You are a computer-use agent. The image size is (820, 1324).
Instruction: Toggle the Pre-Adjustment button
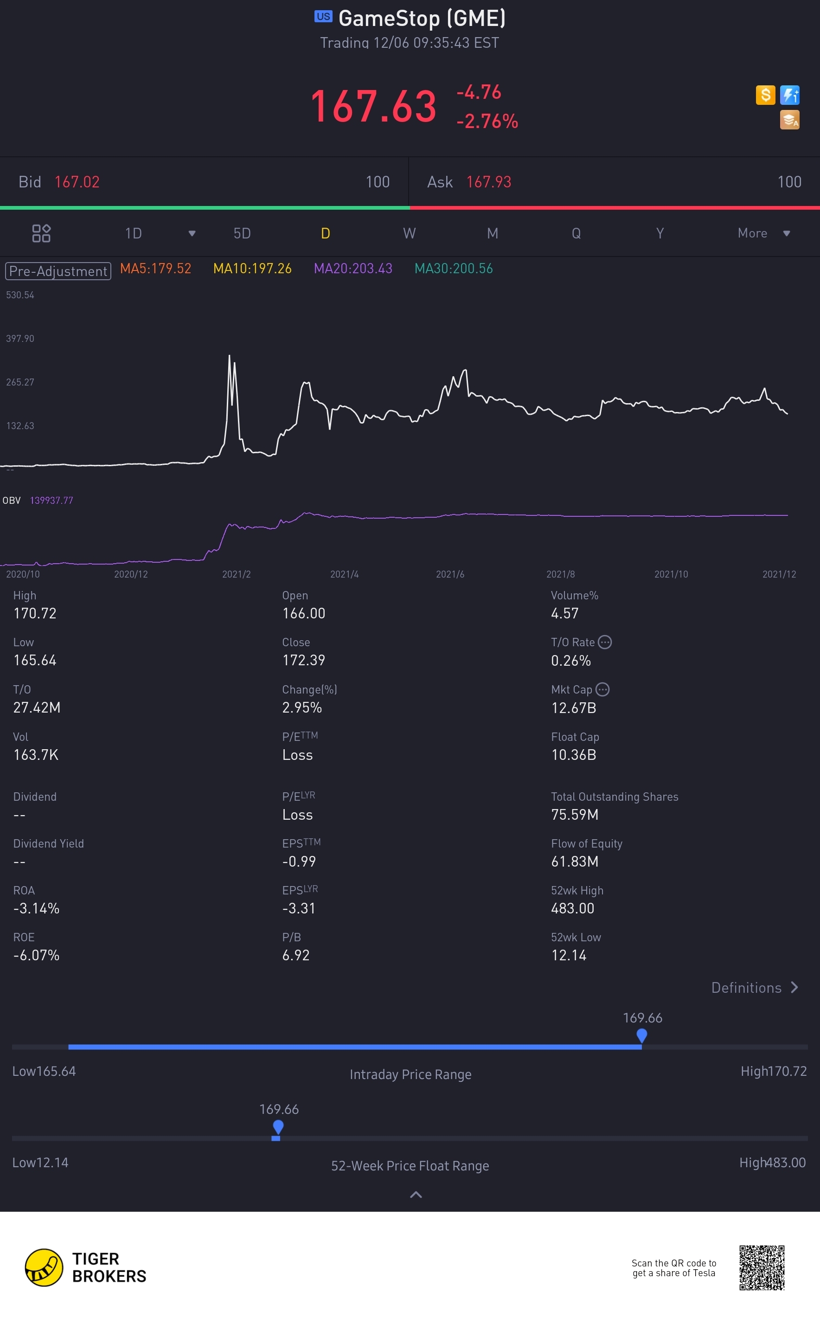click(x=58, y=270)
